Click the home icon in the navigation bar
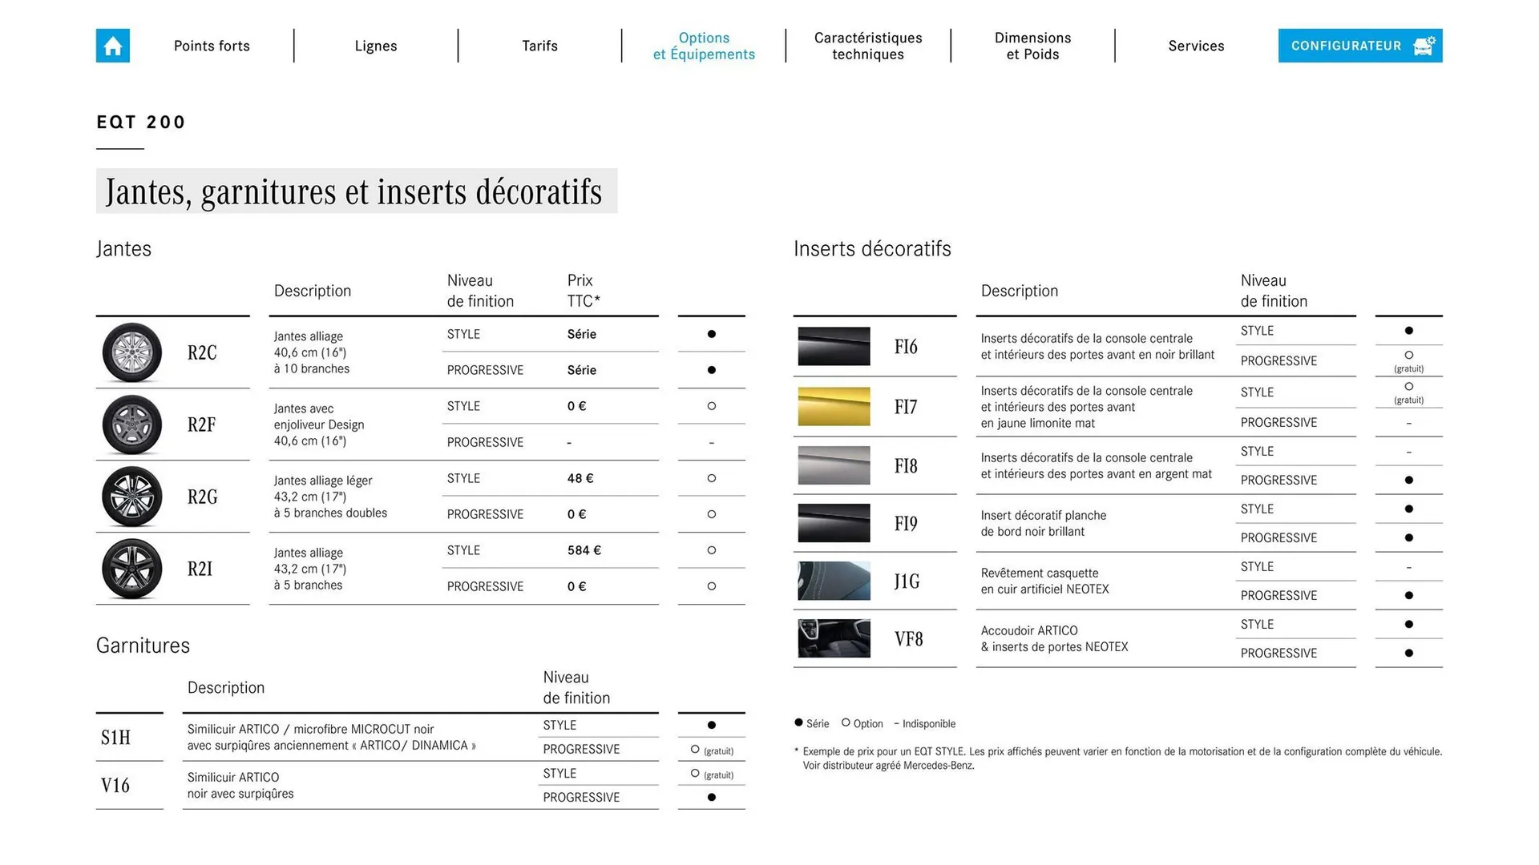1539x865 pixels. [112, 46]
